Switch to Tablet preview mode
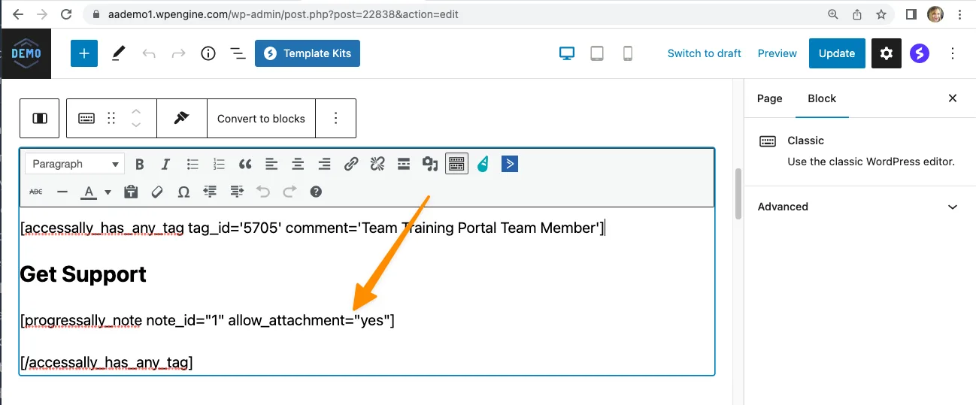The width and height of the screenshot is (976, 405). [597, 53]
